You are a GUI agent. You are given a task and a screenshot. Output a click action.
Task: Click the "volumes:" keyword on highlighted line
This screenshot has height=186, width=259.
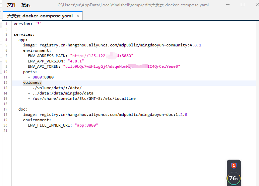32,82
